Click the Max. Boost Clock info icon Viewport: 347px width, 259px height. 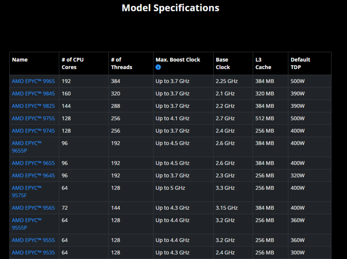[158, 67]
